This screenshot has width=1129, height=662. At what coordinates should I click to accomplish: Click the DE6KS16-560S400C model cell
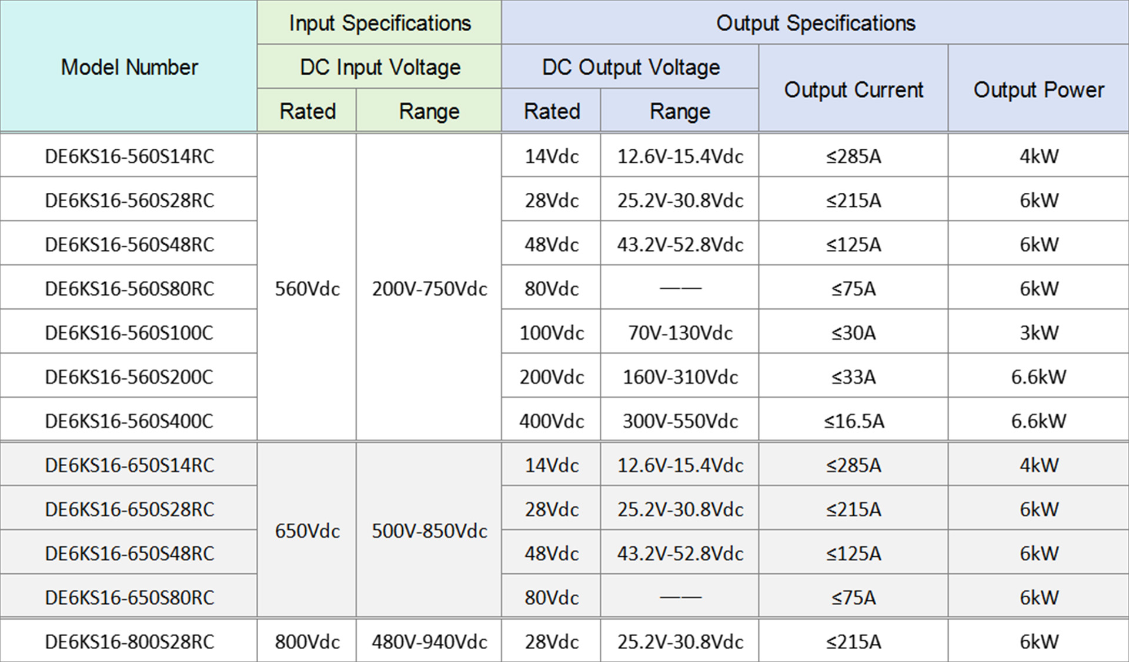pos(129,421)
